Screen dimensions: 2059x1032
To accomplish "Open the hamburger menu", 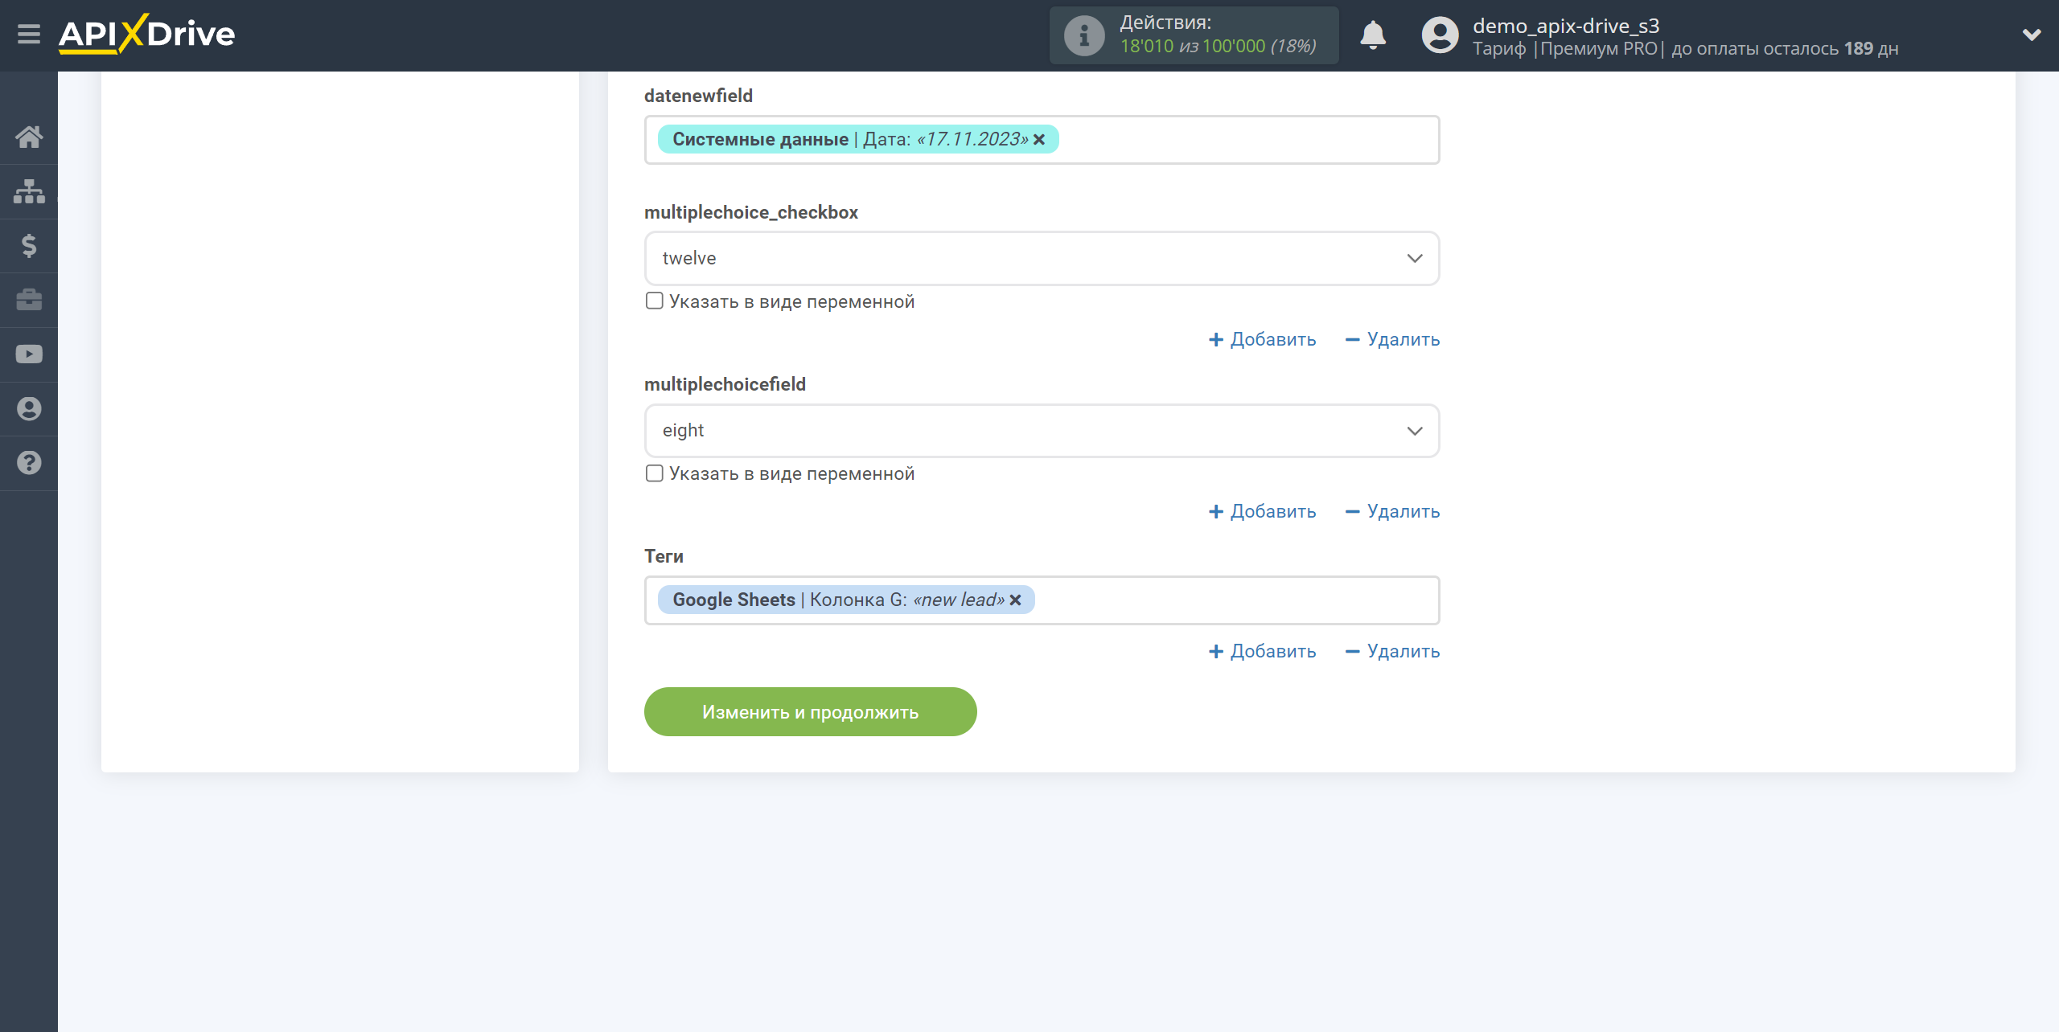I will pos(29,35).
